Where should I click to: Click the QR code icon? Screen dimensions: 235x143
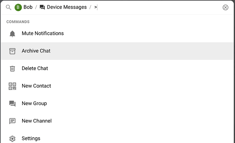pos(12,86)
